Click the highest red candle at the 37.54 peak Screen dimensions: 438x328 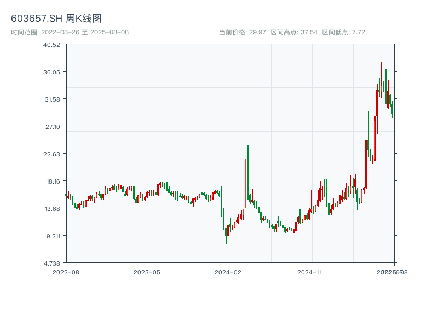point(382,80)
